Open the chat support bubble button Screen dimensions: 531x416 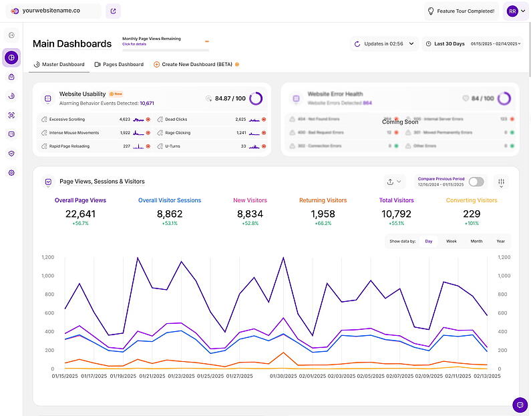(x=520, y=405)
